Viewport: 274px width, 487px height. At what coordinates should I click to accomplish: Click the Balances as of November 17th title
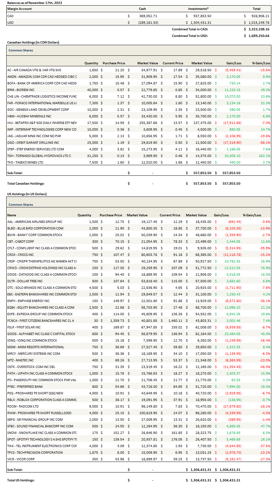point(35,3)
